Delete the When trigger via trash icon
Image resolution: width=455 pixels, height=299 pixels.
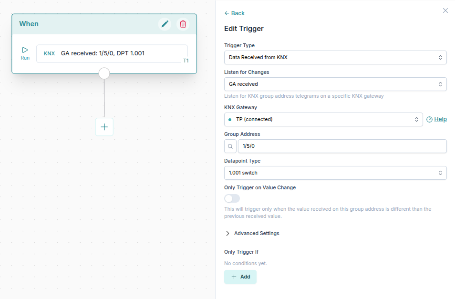(183, 24)
